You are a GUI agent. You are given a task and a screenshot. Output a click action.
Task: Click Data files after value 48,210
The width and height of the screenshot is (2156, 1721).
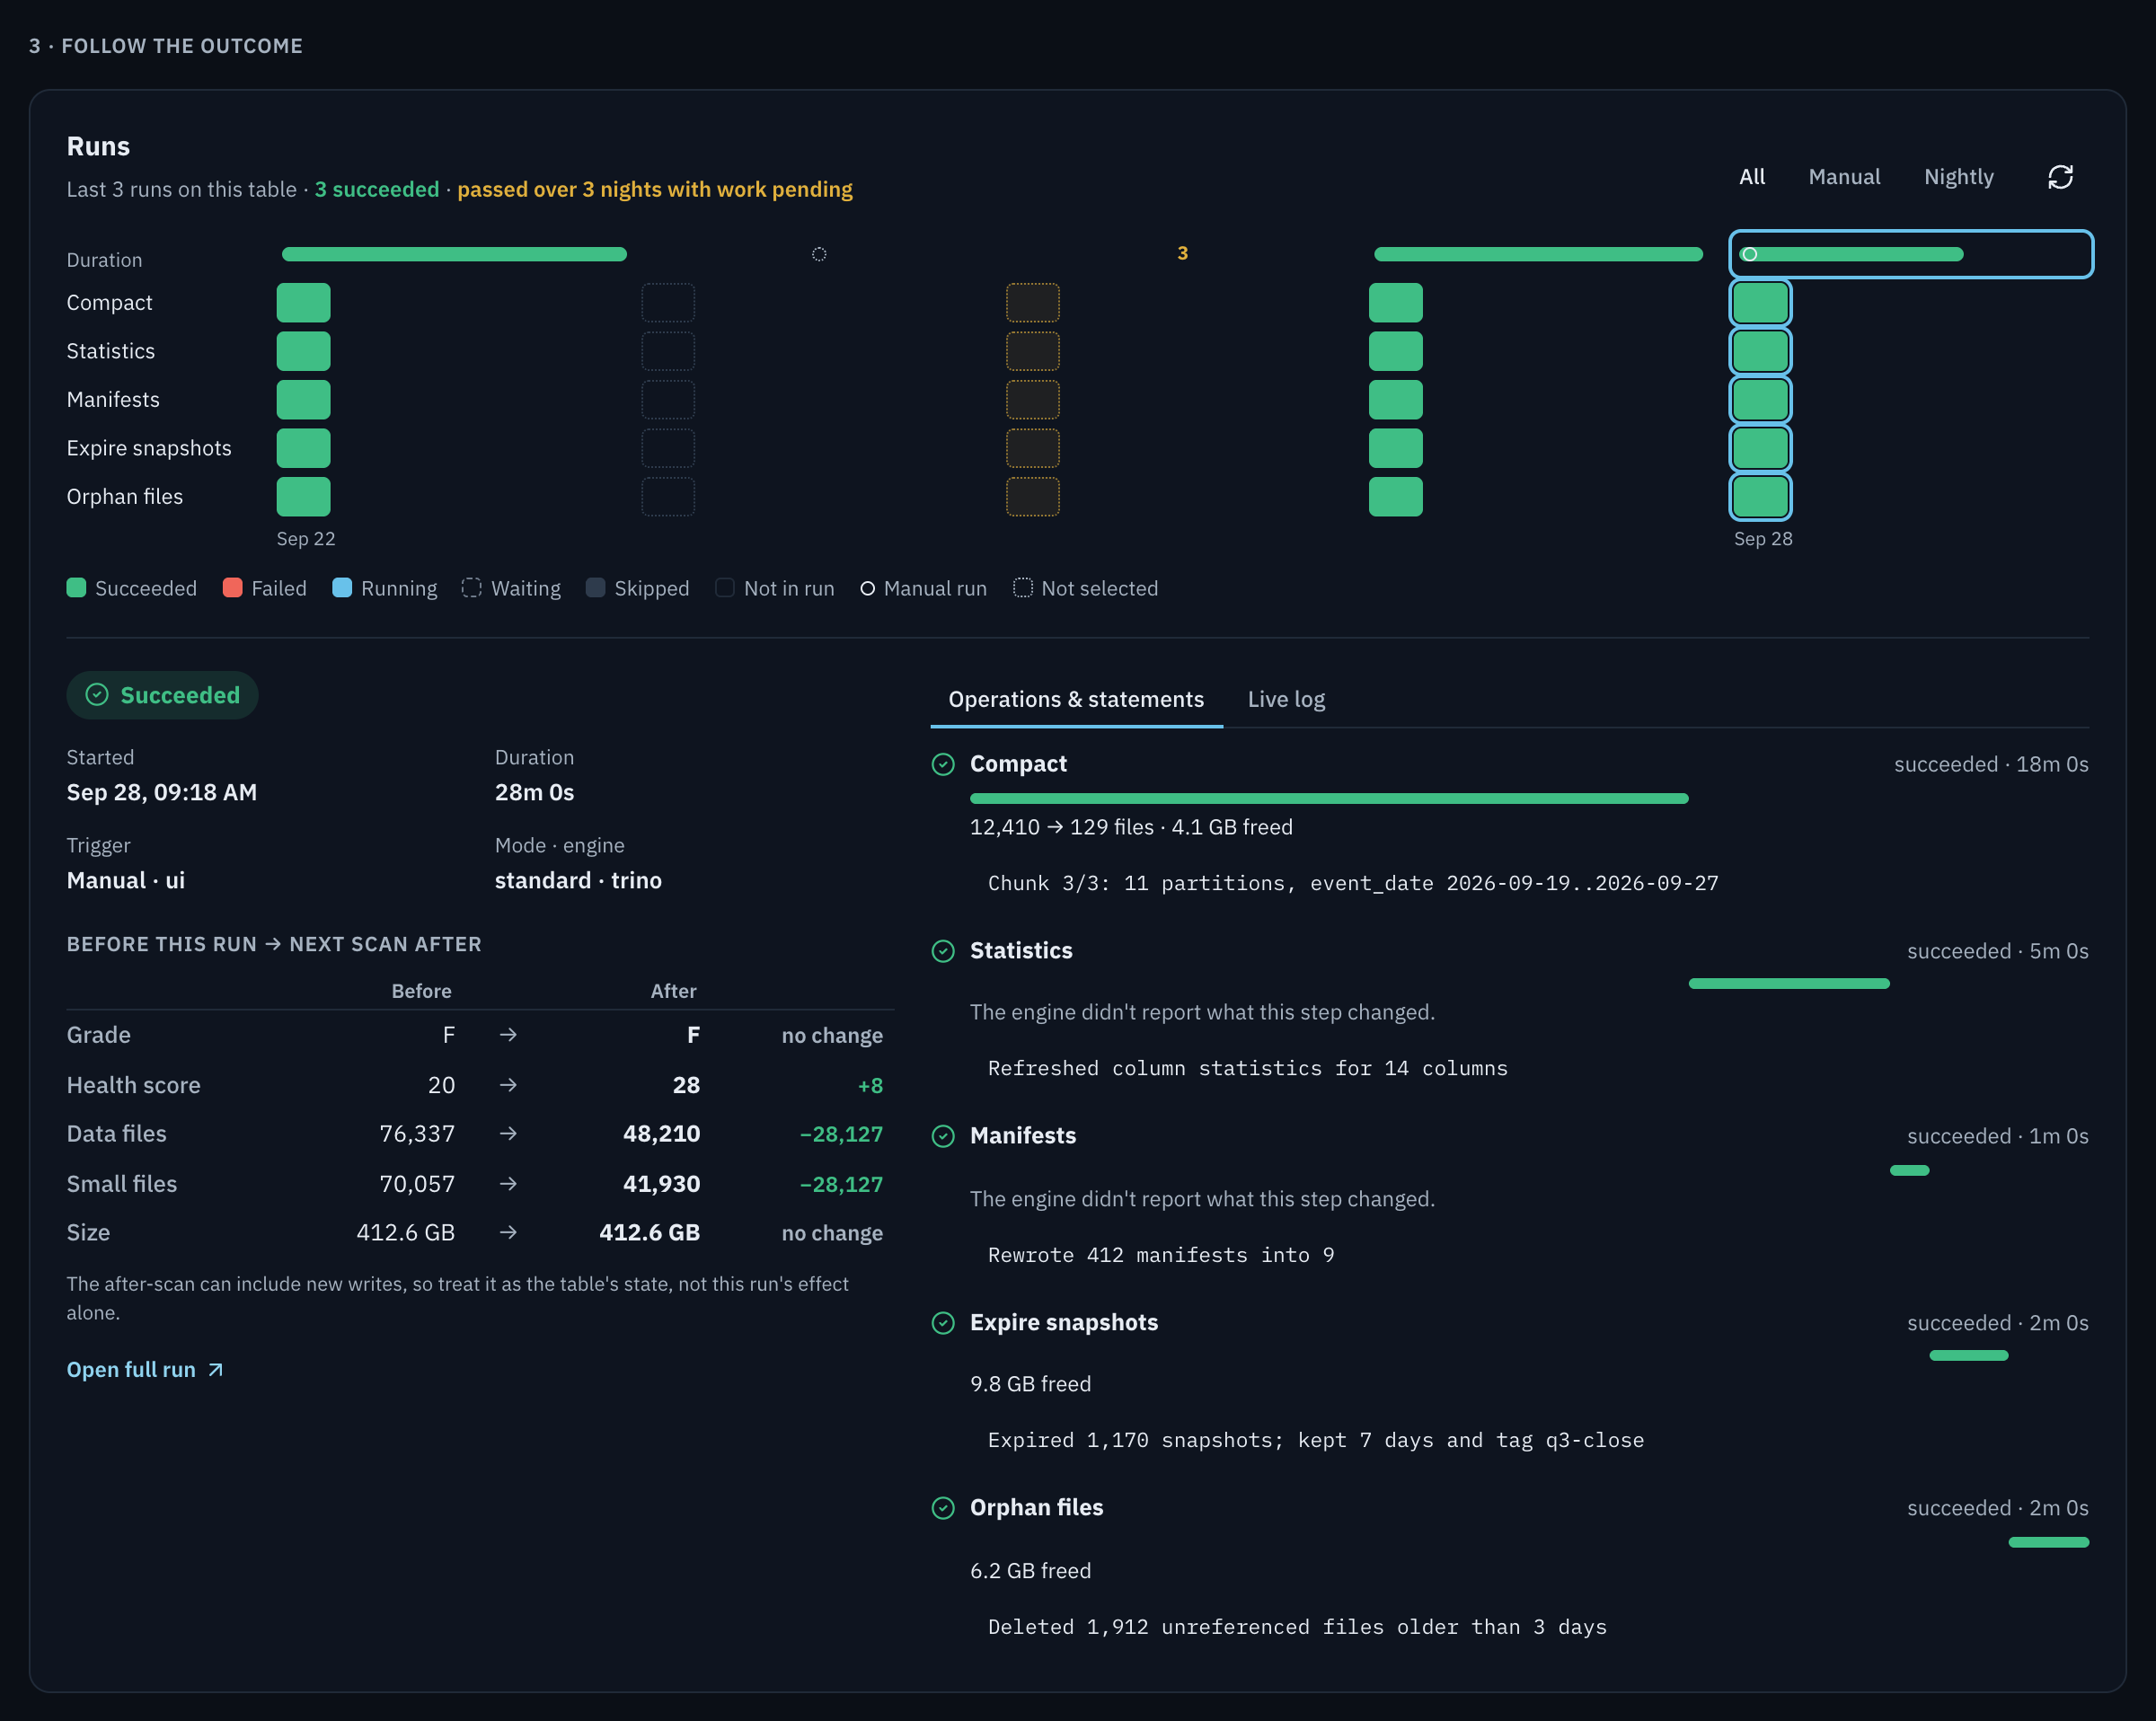(x=661, y=1133)
